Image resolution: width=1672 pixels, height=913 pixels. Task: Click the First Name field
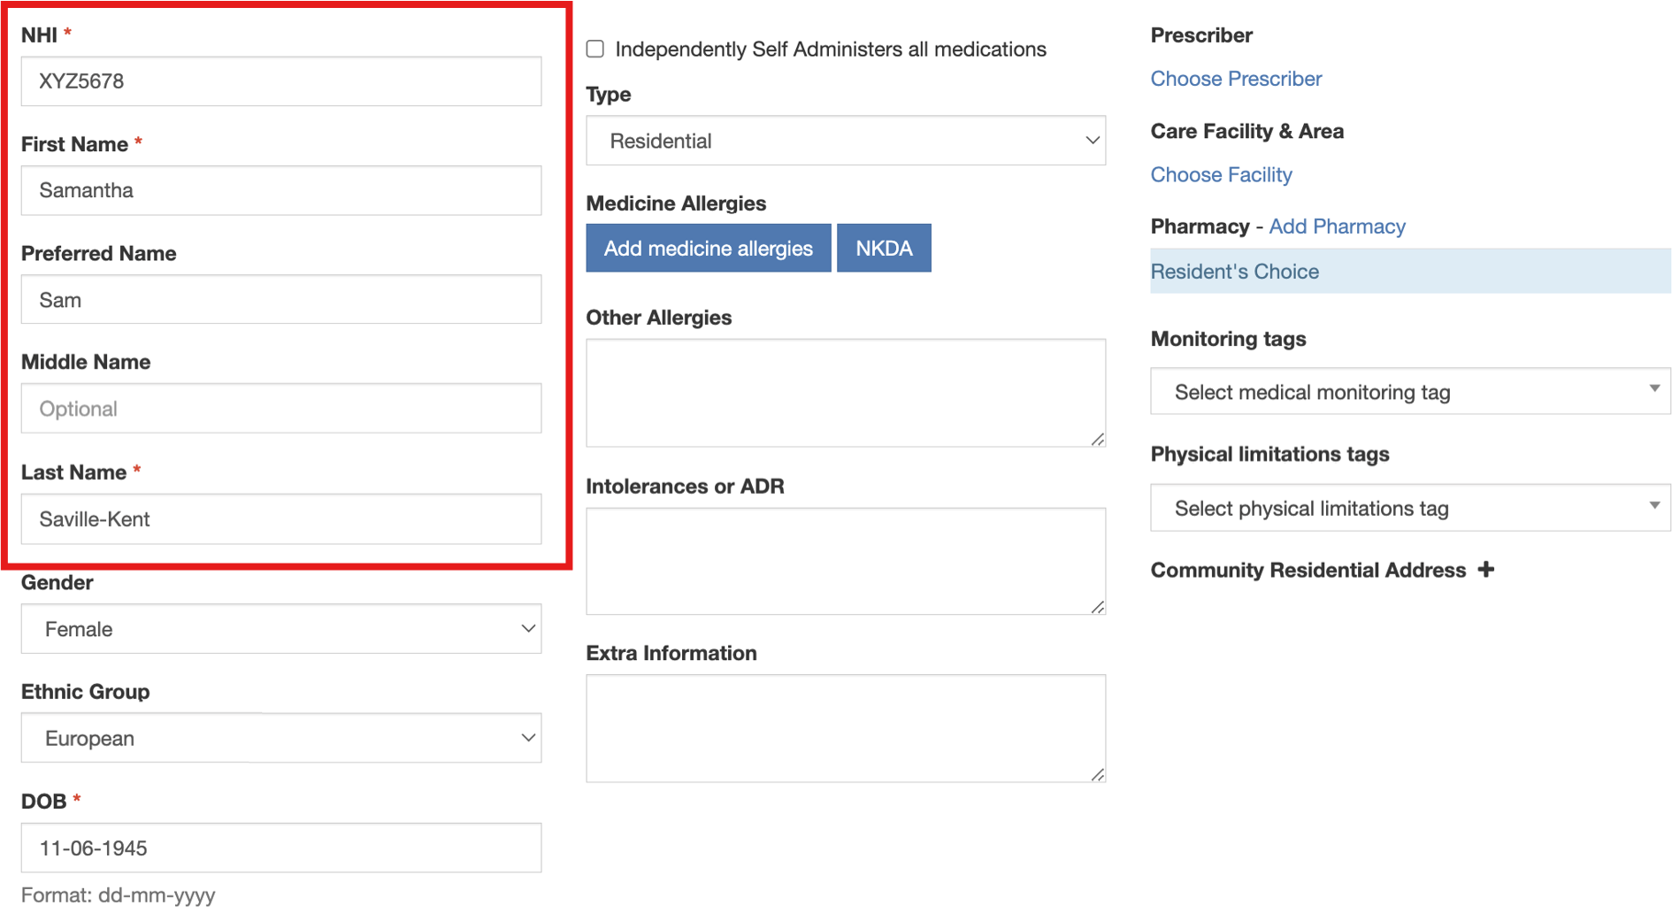280,190
